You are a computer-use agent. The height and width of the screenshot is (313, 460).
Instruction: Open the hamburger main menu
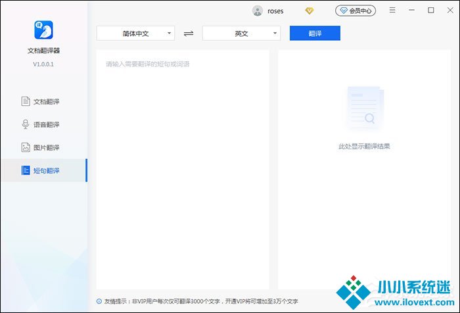coord(392,11)
